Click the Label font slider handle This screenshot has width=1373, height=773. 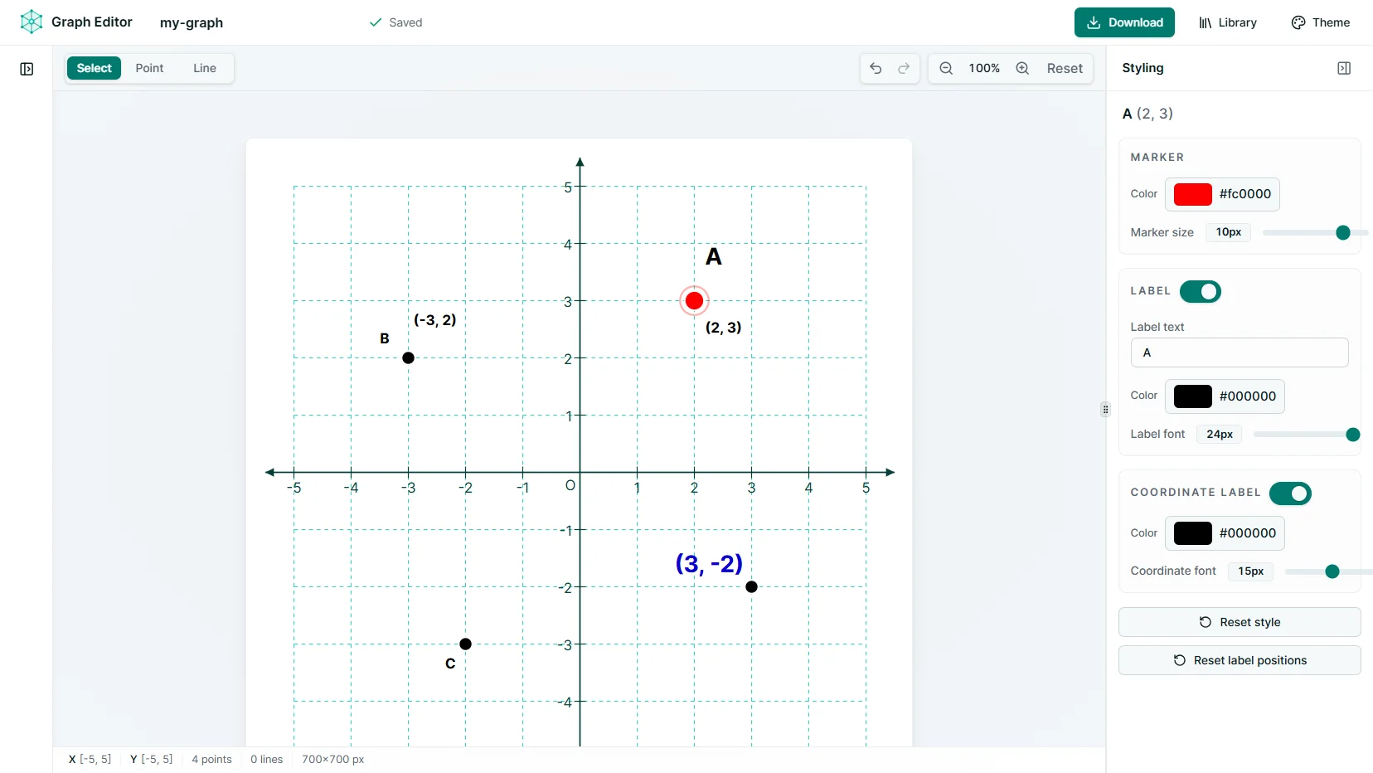coord(1352,435)
